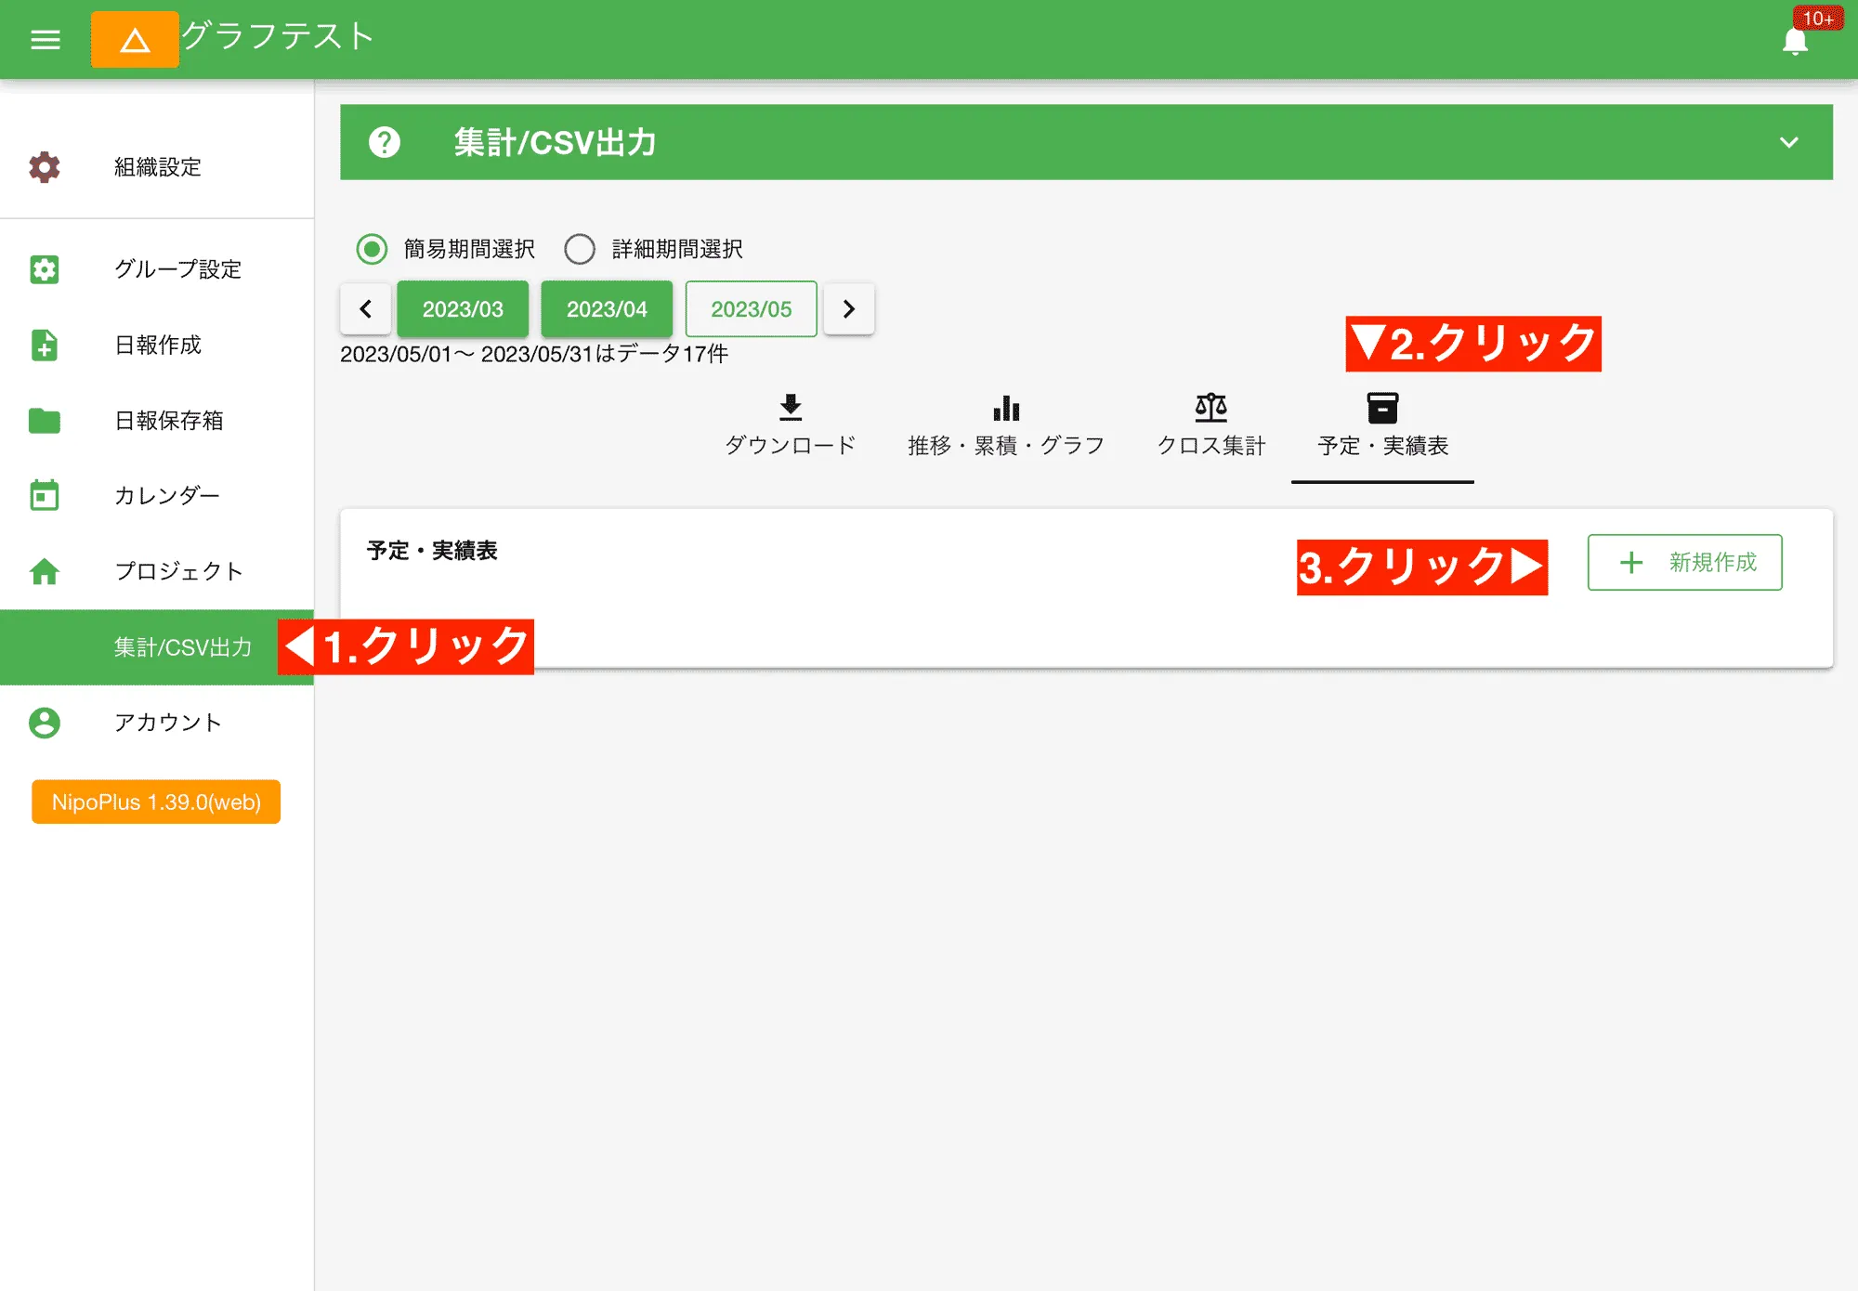Open 集計/CSV出力 from the sidebar
The image size is (1858, 1291).
[x=183, y=647]
